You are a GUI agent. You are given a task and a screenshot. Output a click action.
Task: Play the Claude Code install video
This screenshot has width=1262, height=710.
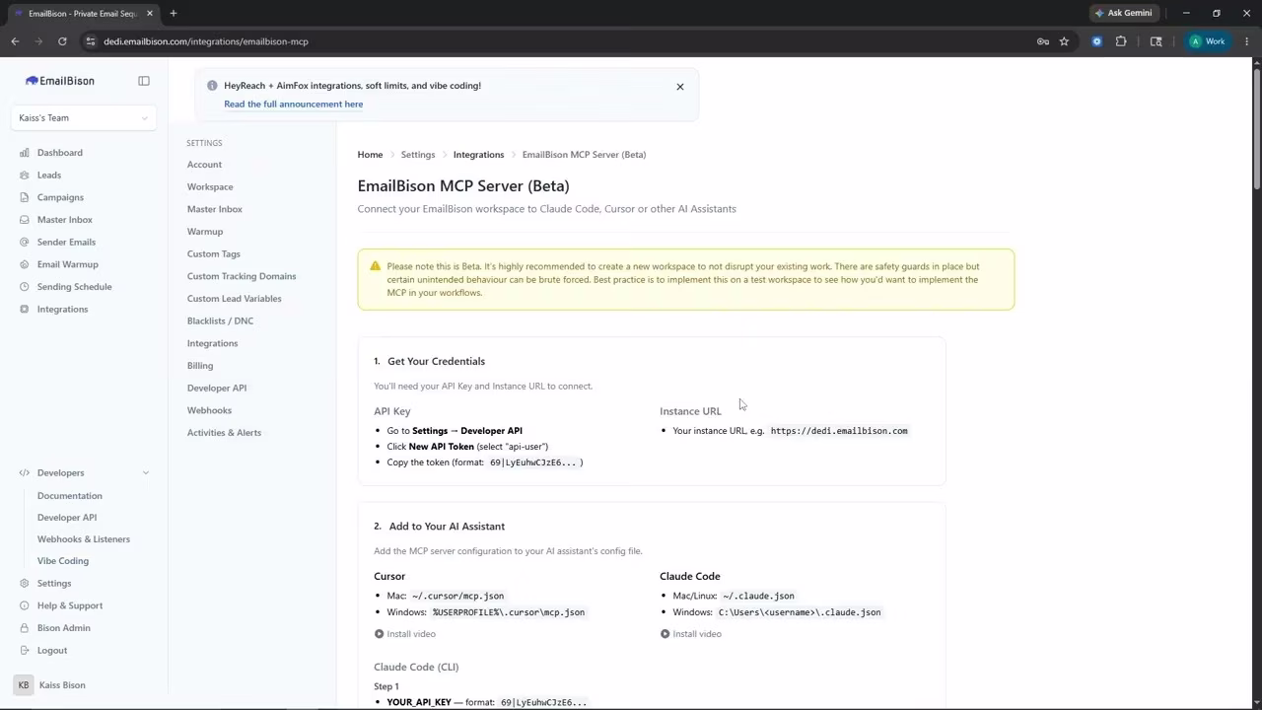click(x=691, y=634)
